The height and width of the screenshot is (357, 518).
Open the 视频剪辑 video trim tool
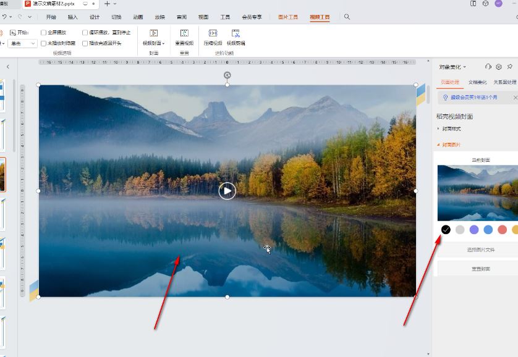tap(236, 33)
